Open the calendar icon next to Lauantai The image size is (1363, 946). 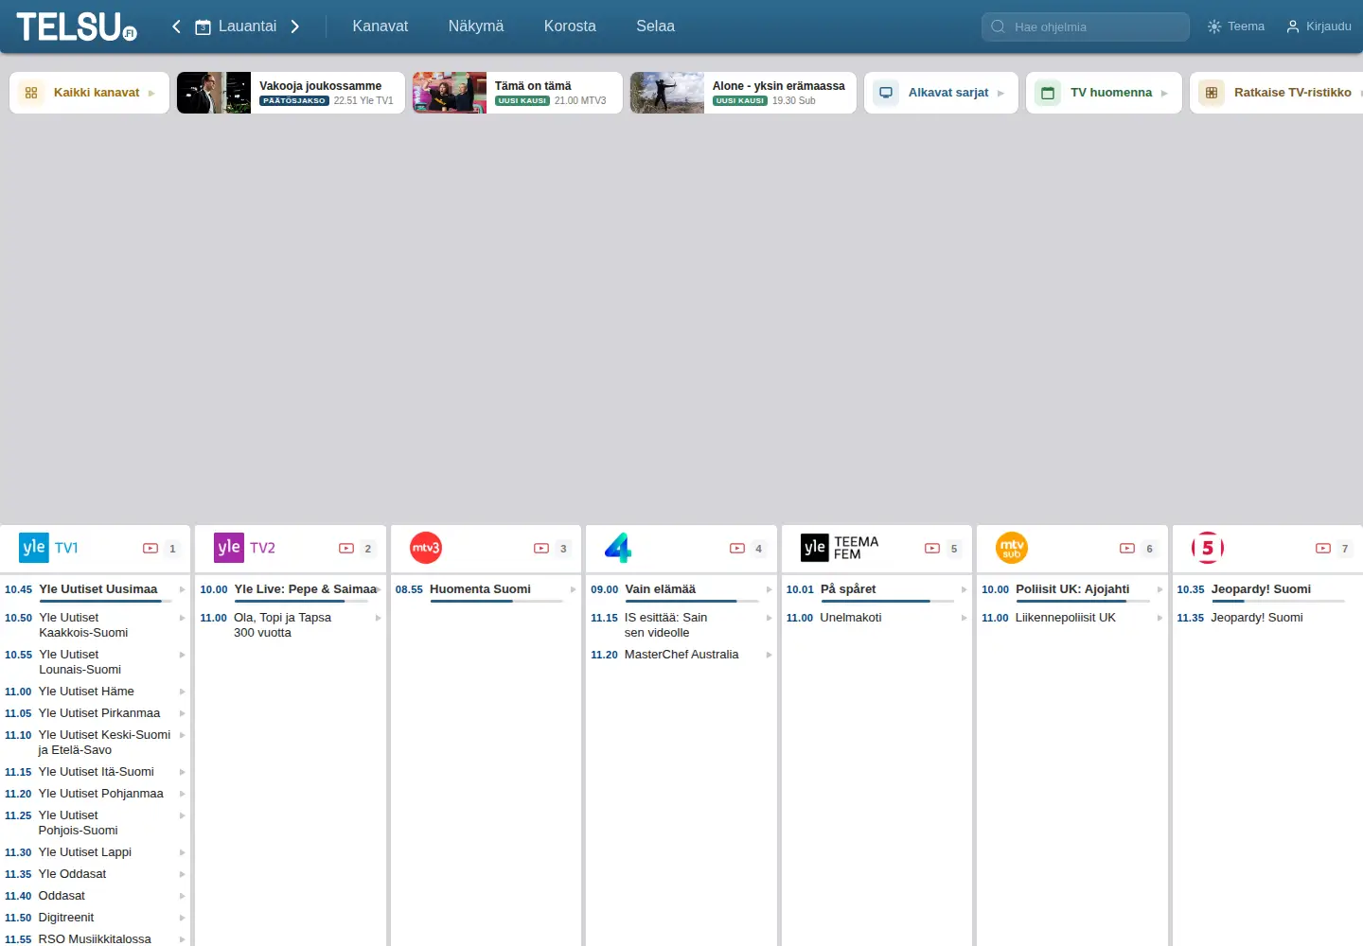tap(203, 26)
